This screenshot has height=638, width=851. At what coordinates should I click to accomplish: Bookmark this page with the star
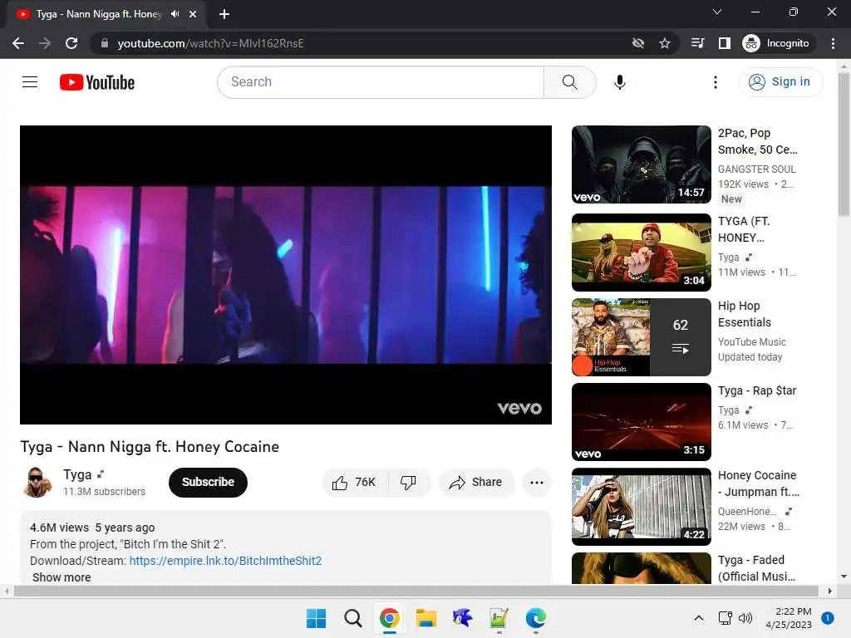click(x=665, y=43)
